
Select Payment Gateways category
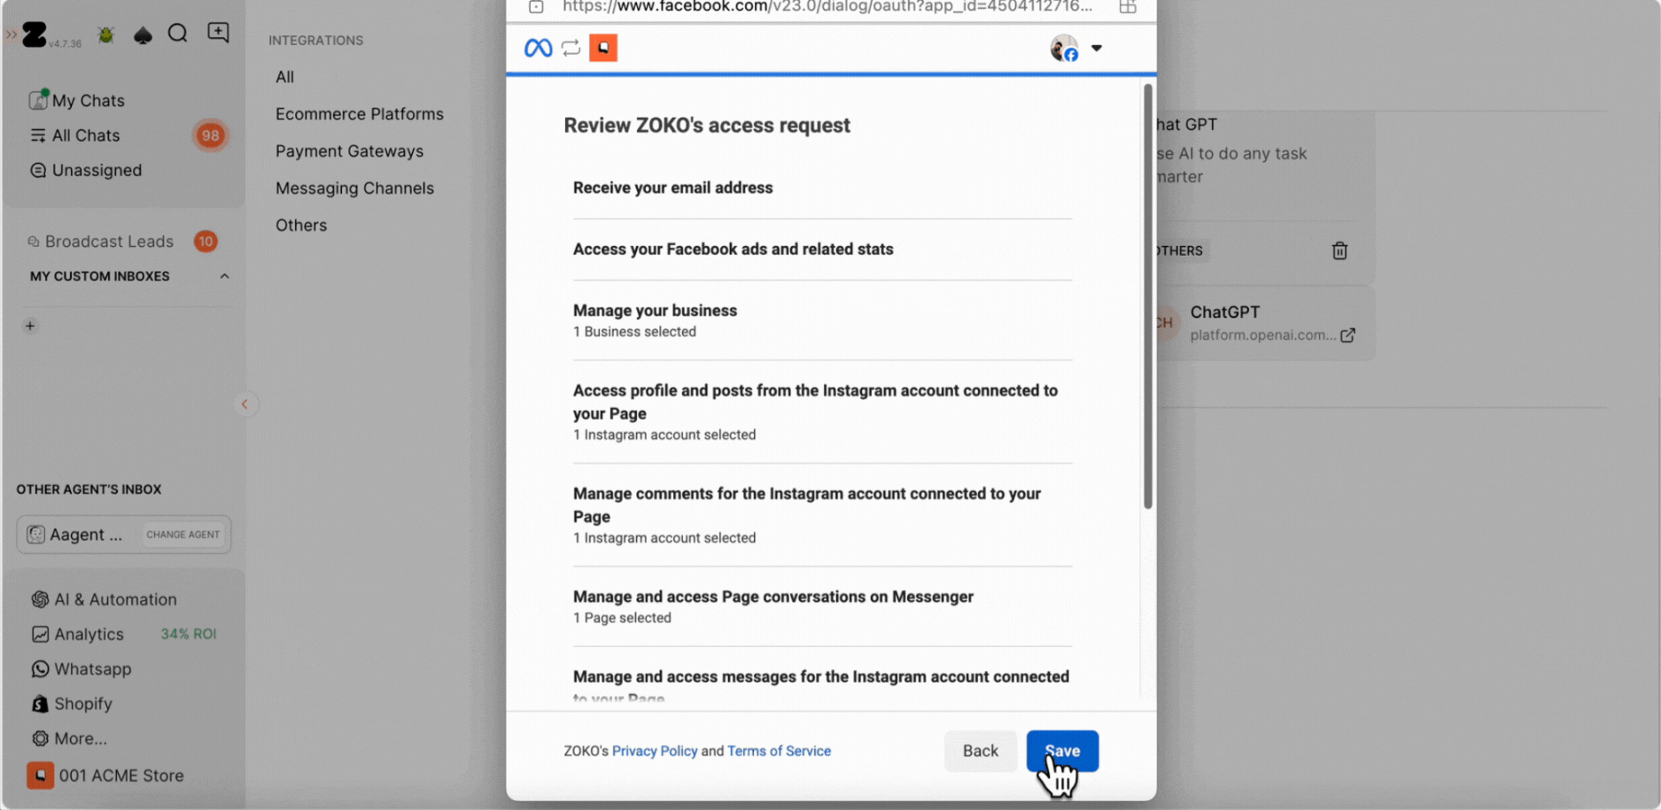click(x=349, y=151)
